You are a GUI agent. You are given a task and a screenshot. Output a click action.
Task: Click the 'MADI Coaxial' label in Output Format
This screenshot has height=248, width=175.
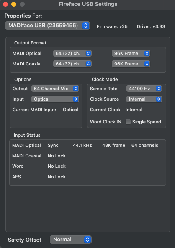coord(27,64)
